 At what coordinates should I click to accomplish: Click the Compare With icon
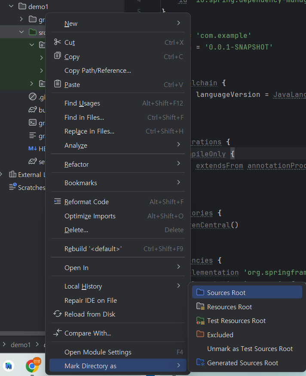(x=58, y=333)
